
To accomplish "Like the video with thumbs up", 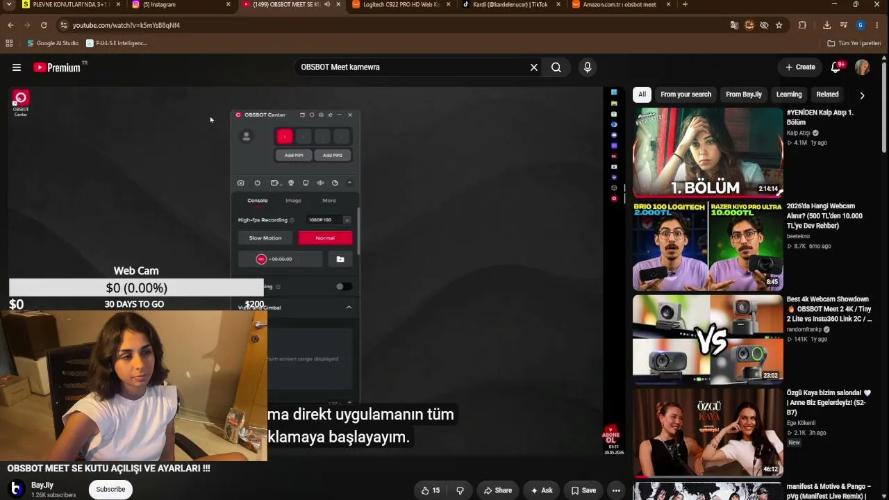I will click(431, 490).
